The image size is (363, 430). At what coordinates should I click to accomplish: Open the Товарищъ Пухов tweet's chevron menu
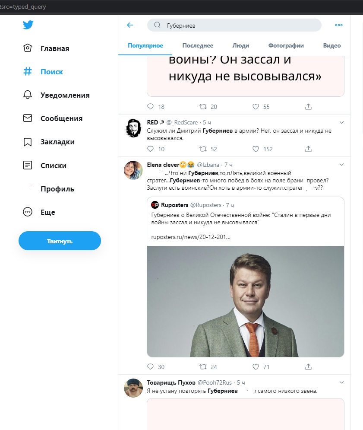click(342, 382)
